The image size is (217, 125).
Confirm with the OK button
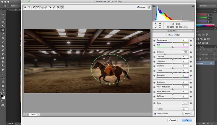coord(187,120)
